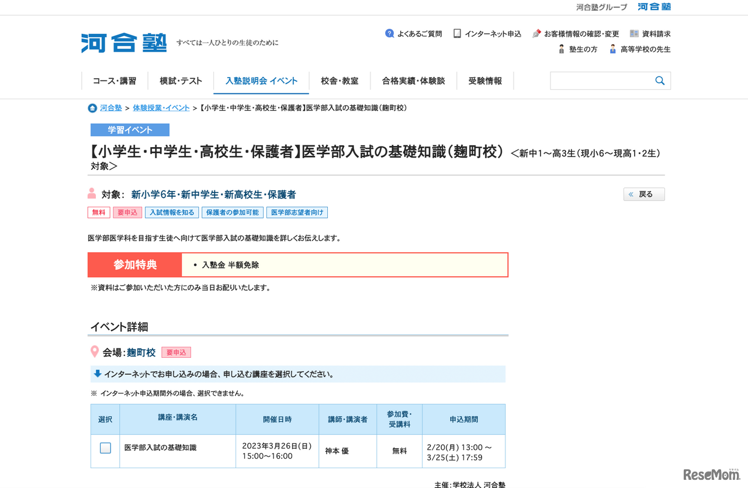748x488 pixels.
Task: Click inside the site search field
Action: 602,81
